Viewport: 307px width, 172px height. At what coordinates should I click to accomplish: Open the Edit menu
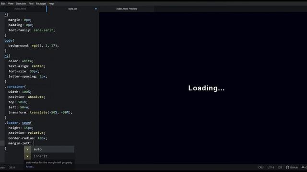coord(3,3)
